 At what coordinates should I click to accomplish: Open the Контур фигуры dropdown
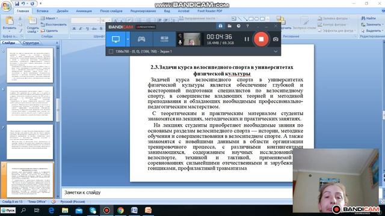[333, 25]
